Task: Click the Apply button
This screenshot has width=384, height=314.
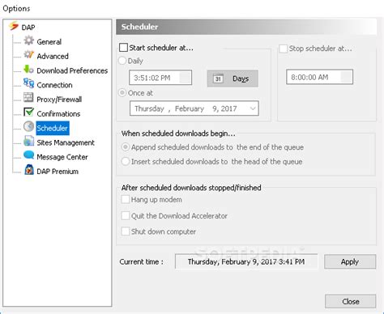Action: click(x=350, y=261)
